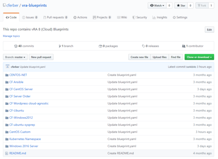Click the cferber avatar in the commit bar

coord(8,67)
